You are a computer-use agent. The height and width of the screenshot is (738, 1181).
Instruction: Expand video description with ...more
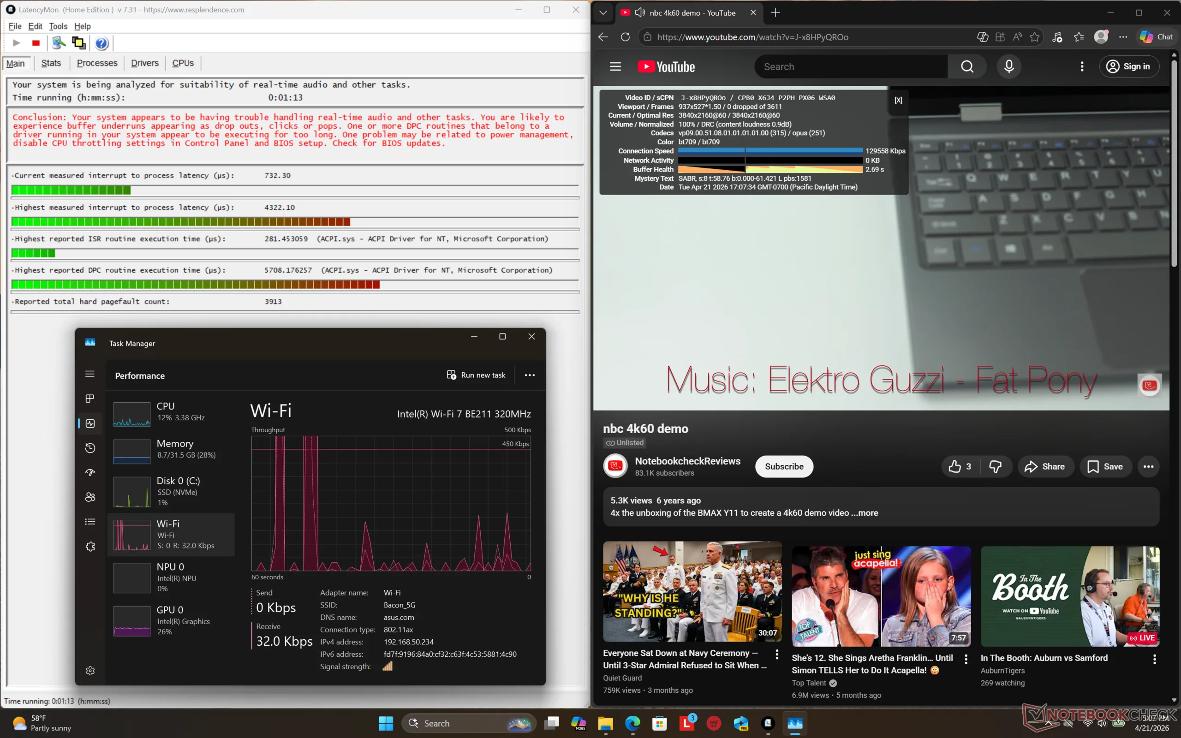pyautogui.click(x=867, y=513)
